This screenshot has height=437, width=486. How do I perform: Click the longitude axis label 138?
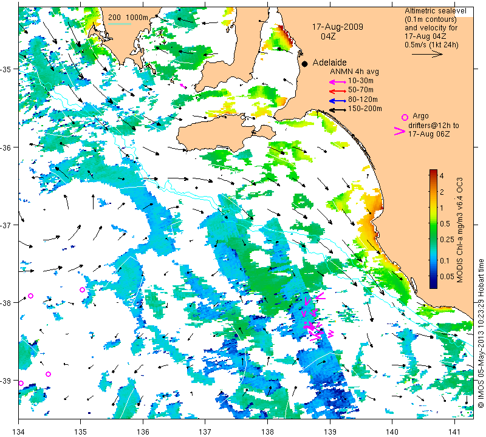click(267, 432)
